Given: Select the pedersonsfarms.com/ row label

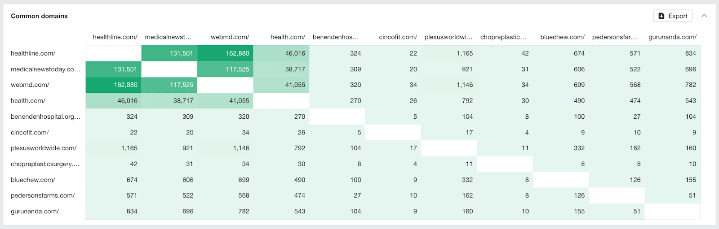Looking at the screenshot, I should pyautogui.click(x=43, y=196).
